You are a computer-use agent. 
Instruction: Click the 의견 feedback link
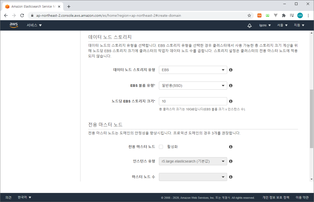click(x=8, y=197)
